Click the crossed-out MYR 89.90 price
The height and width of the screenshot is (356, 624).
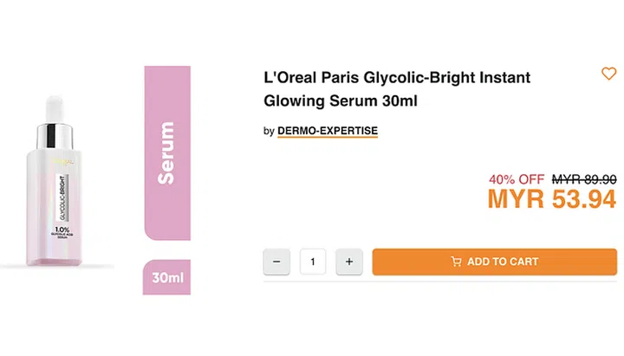click(584, 178)
